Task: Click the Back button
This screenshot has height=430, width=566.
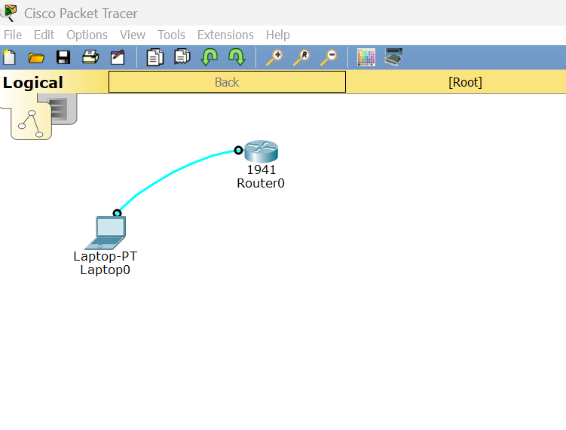Action: (x=227, y=82)
